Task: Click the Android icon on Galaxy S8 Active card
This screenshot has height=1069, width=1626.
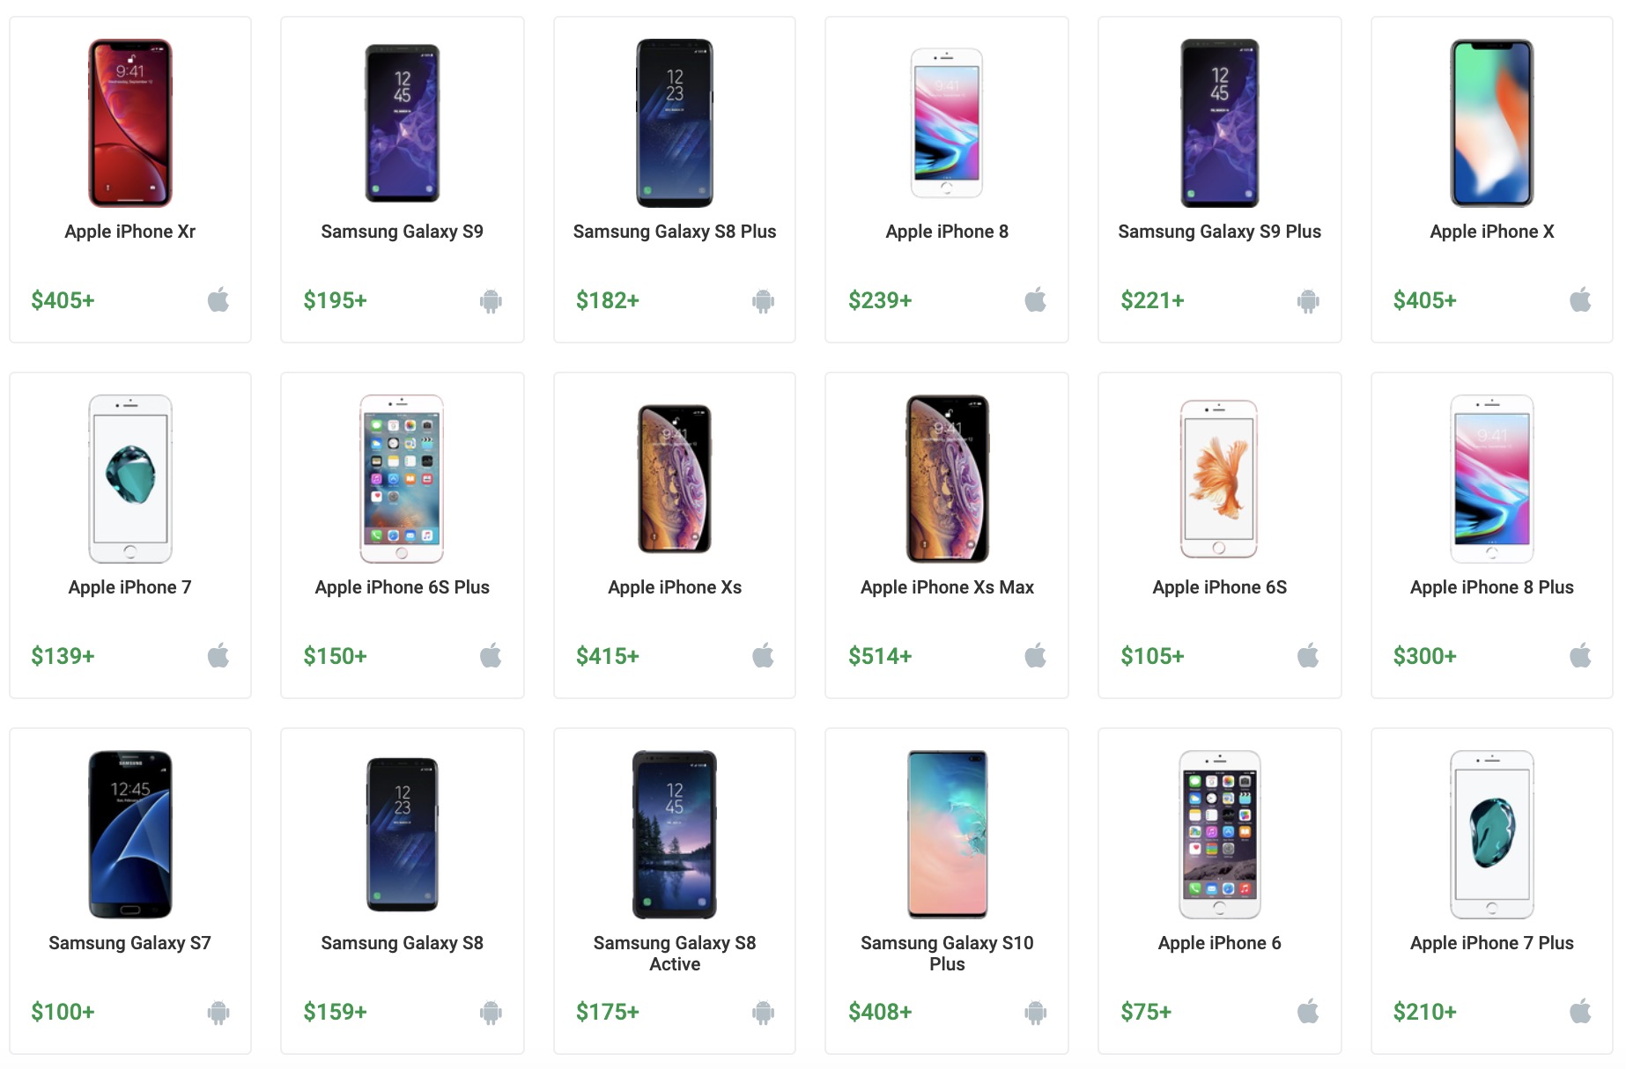Action: coord(762,1012)
